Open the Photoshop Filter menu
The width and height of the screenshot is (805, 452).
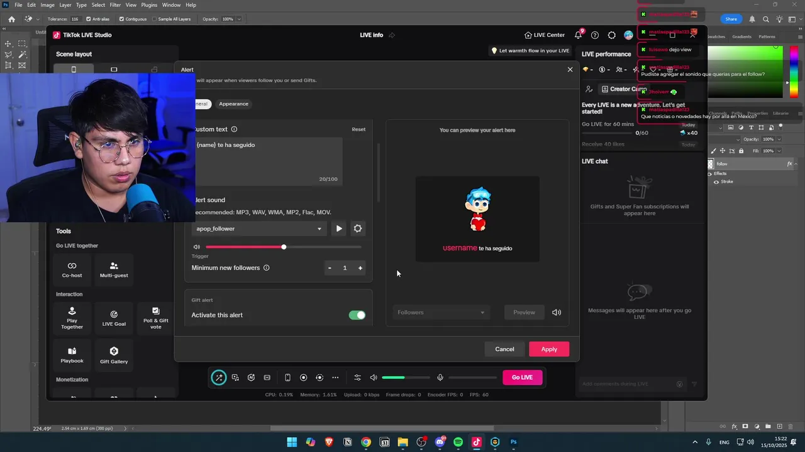point(115,5)
